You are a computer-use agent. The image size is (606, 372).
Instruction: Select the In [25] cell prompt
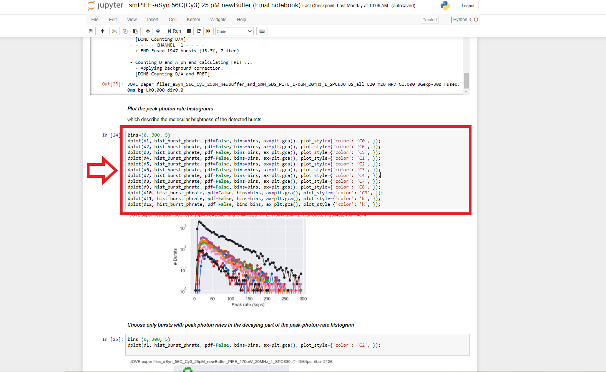[x=113, y=339]
